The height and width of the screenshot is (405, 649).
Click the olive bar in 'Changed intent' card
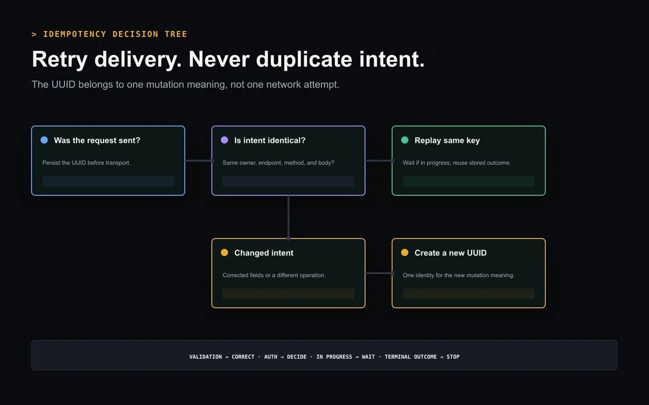pos(288,294)
